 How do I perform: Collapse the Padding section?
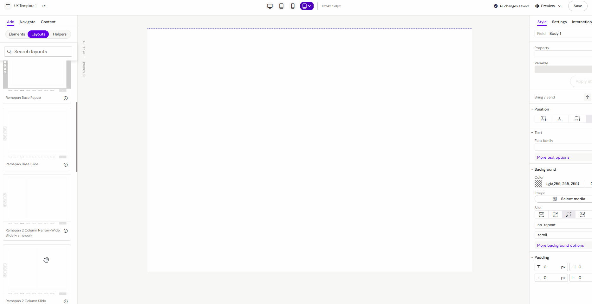tap(532, 257)
